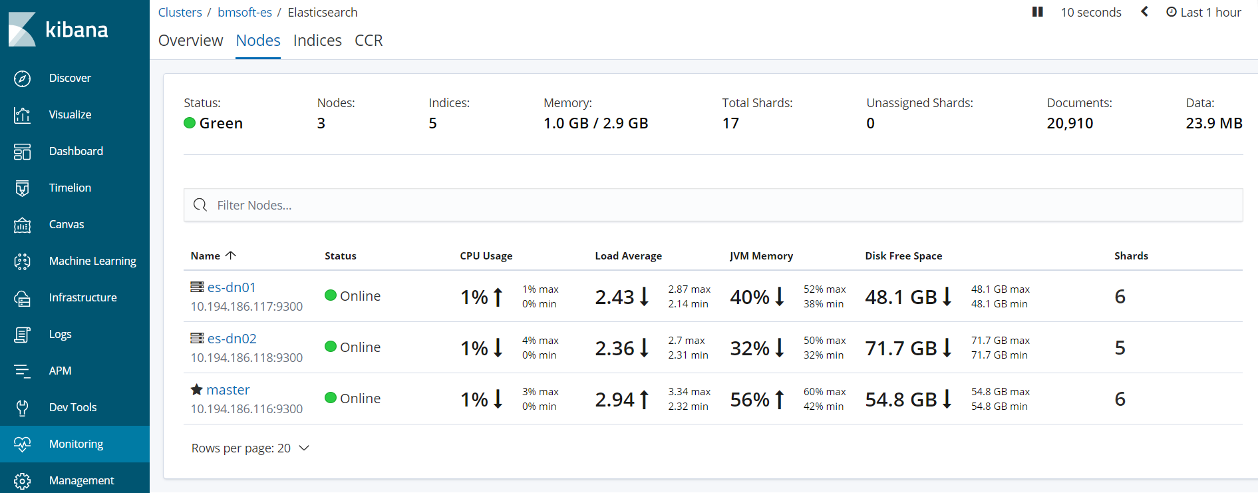
Task: Click the 10.194.186.118:9300 address text
Action: coord(247,358)
